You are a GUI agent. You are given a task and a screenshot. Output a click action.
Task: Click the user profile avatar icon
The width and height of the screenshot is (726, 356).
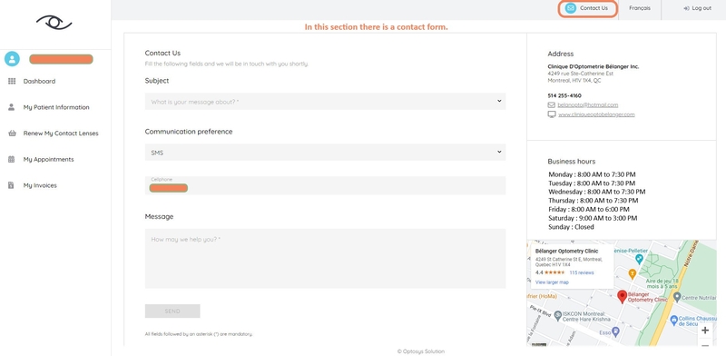click(x=12, y=59)
